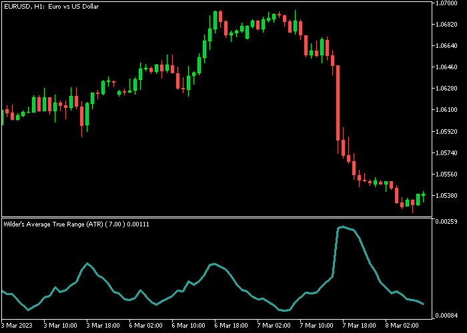Click price level 1.05380 on the scale
The height and width of the screenshot is (333, 467).
coord(446,196)
